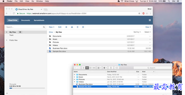This screenshot has width=185, height=95.
Task: Open Finder arrange-by dropdown
Action: (99, 68)
